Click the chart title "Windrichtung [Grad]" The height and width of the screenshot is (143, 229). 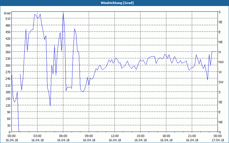point(117,3)
